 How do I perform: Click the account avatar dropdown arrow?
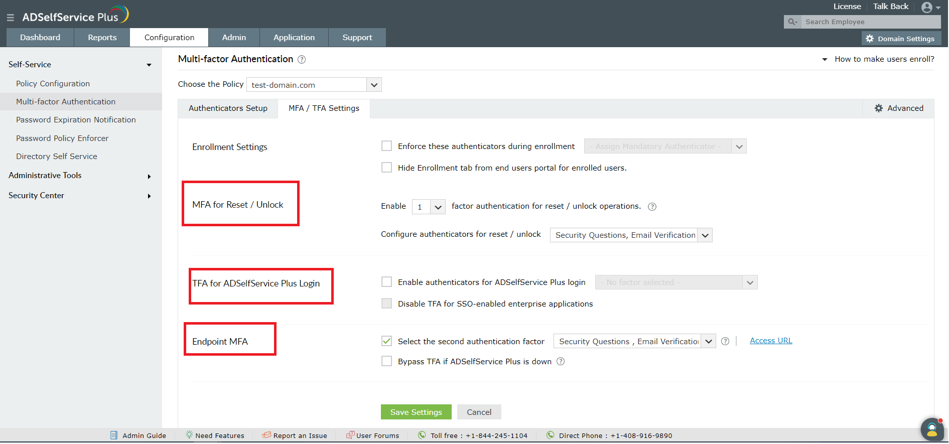tap(938, 8)
